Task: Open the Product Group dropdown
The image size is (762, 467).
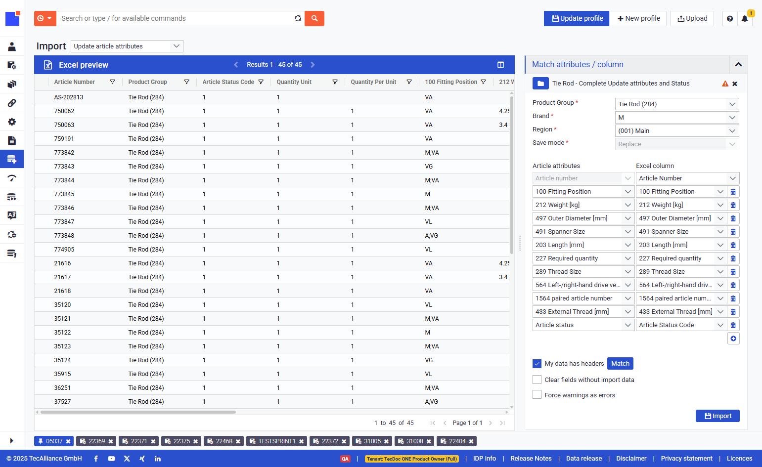Action: (x=677, y=104)
